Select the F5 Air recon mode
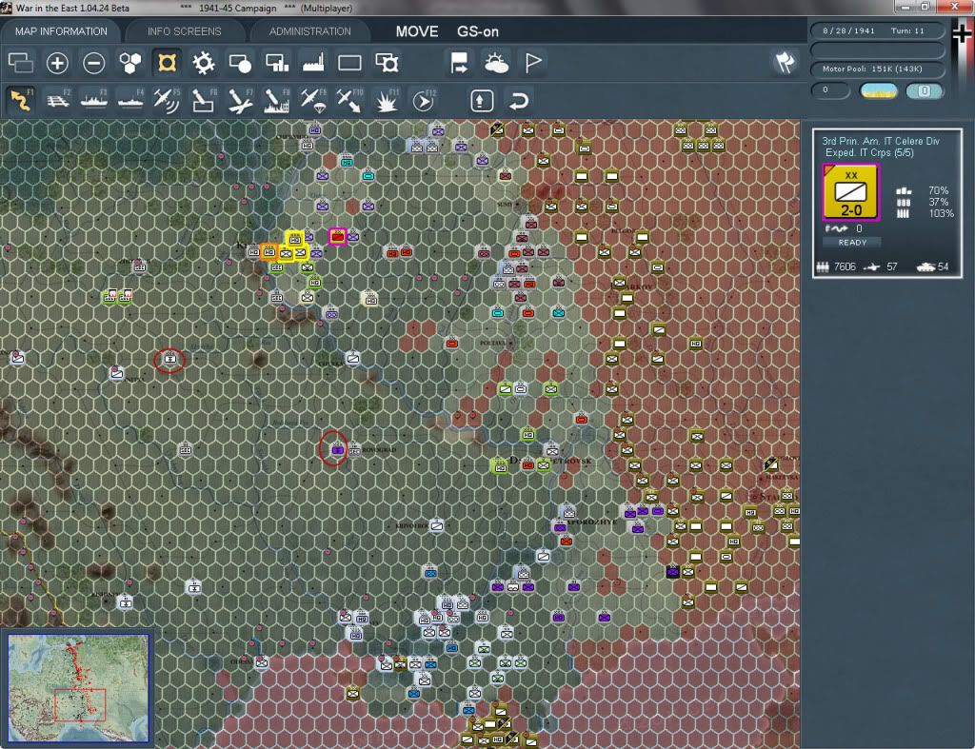The height and width of the screenshot is (749, 975). [167, 100]
